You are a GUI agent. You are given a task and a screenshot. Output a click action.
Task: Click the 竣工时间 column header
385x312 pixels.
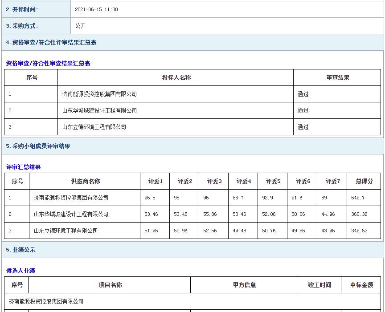319,285
